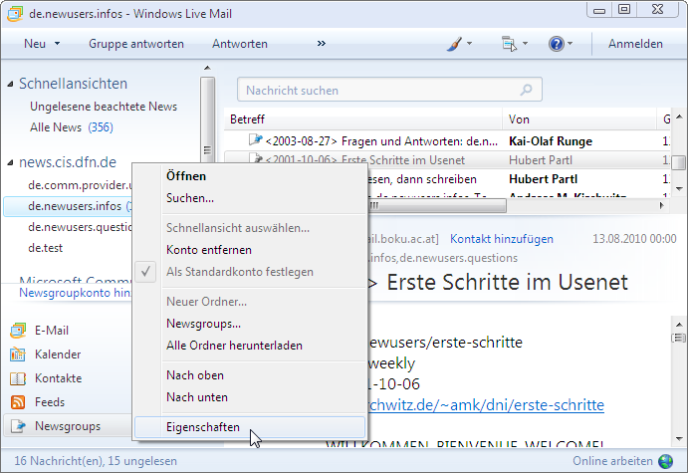Open Kontakte via its address book icon

pos(18,378)
